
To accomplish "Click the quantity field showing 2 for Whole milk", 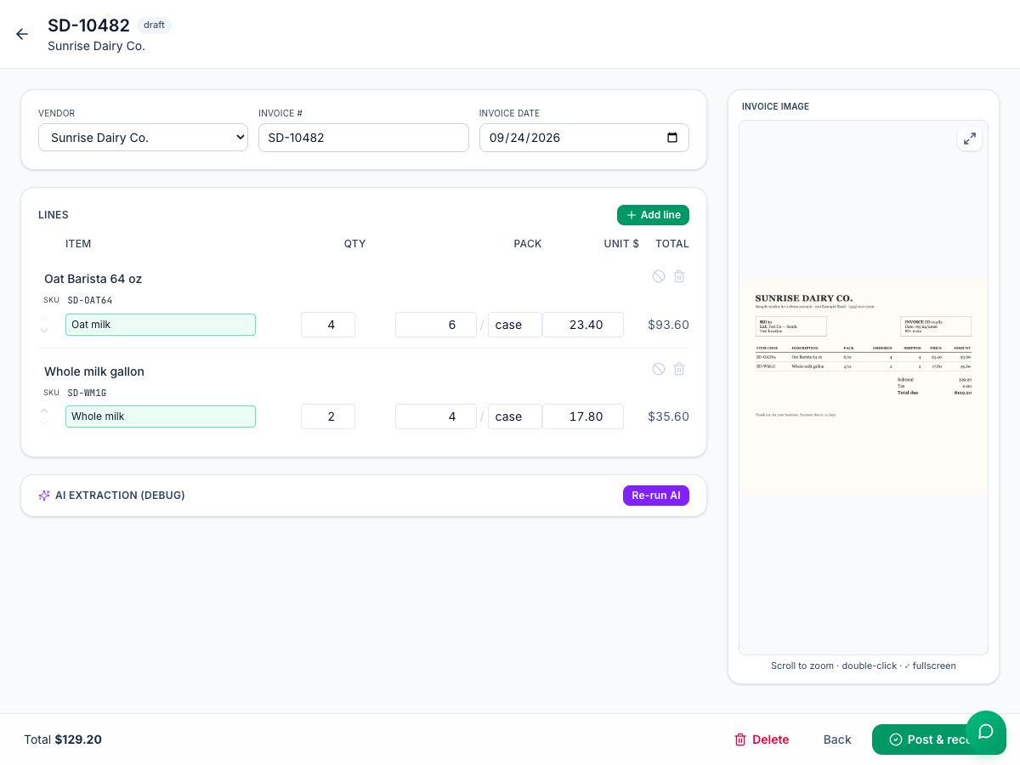I will click(x=328, y=416).
